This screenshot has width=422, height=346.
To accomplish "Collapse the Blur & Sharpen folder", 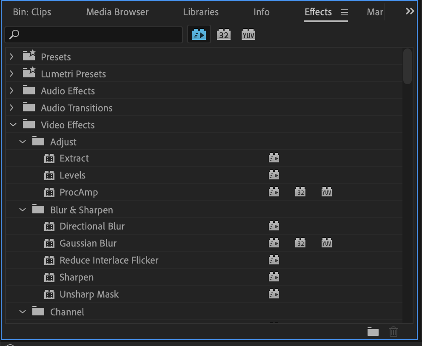I will pos(23,210).
